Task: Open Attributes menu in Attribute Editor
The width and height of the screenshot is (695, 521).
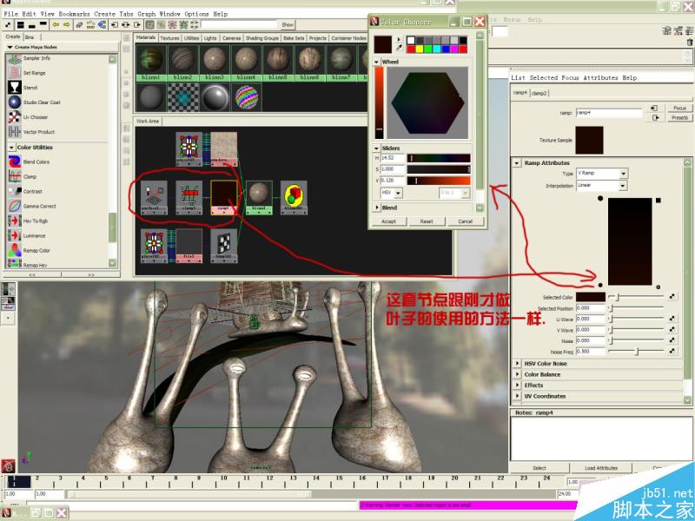Action: click(600, 77)
